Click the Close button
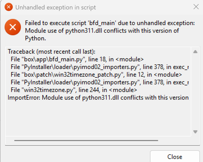The image size is (203, 162). pos(175,156)
